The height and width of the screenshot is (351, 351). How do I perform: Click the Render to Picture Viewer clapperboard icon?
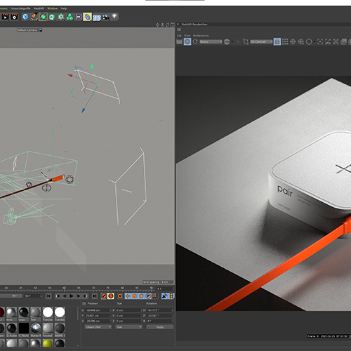pyautogui.click(x=5, y=17)
